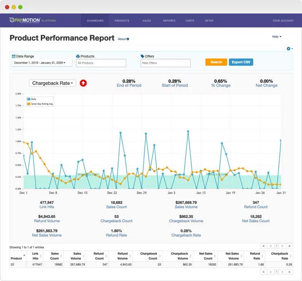This screenshot has height=281, width=302.
Task: Click the All Products input field
Action: coord(101,63)
